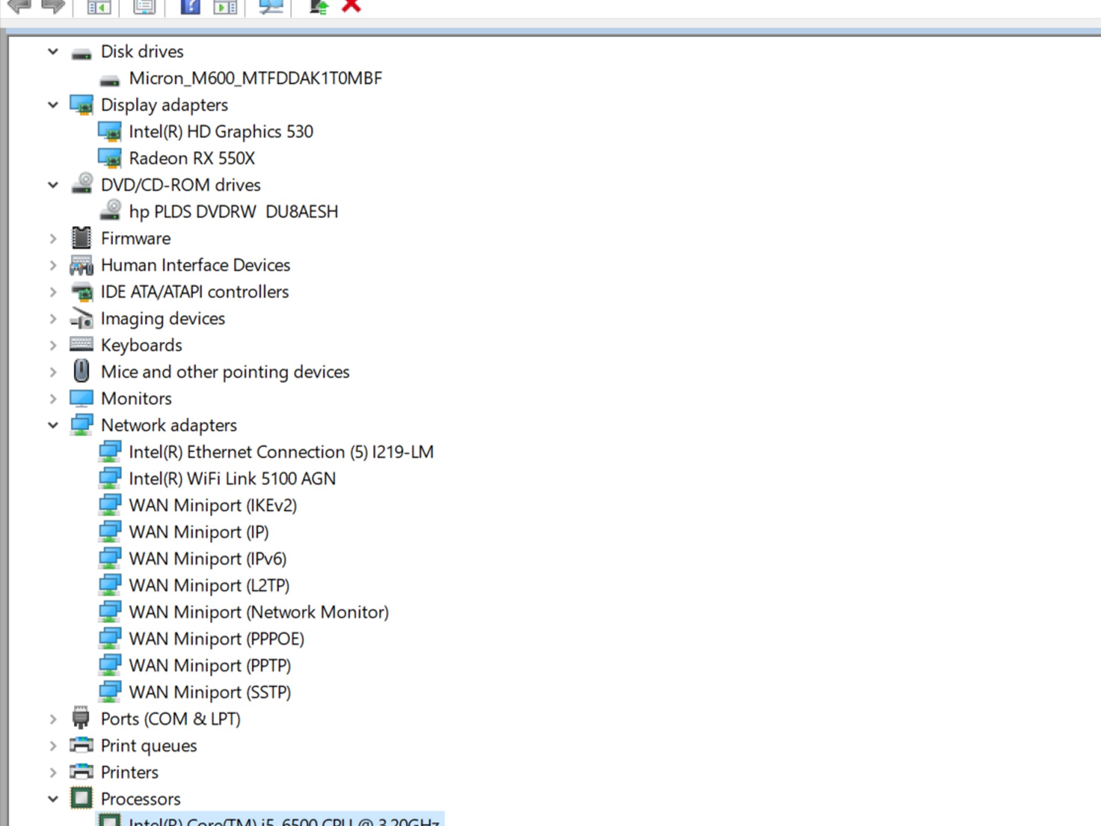Select Intel(R) WiFi Link 5100 AGN
The image size is (1101, 826).
(x=232, y=479)
